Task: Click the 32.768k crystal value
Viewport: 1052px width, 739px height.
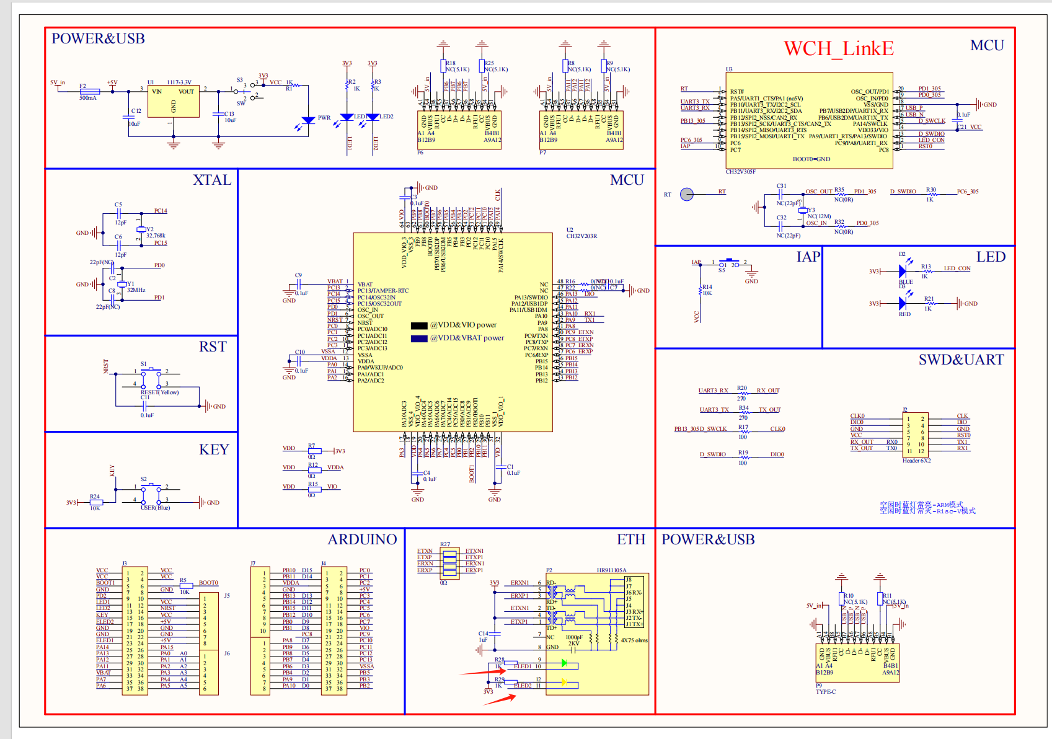Action: click(x=156, y=236)
